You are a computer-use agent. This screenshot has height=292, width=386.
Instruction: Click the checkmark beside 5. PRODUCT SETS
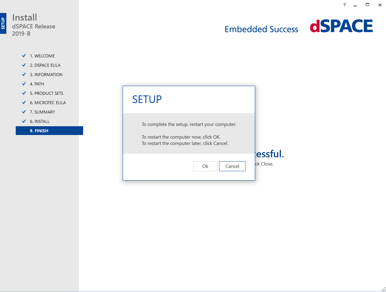click(x=24, y=93)
